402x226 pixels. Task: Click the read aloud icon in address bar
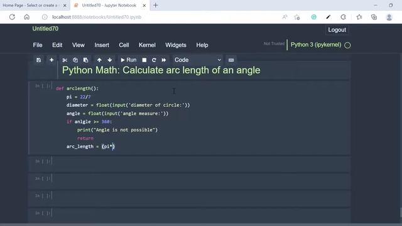(285, 17)
